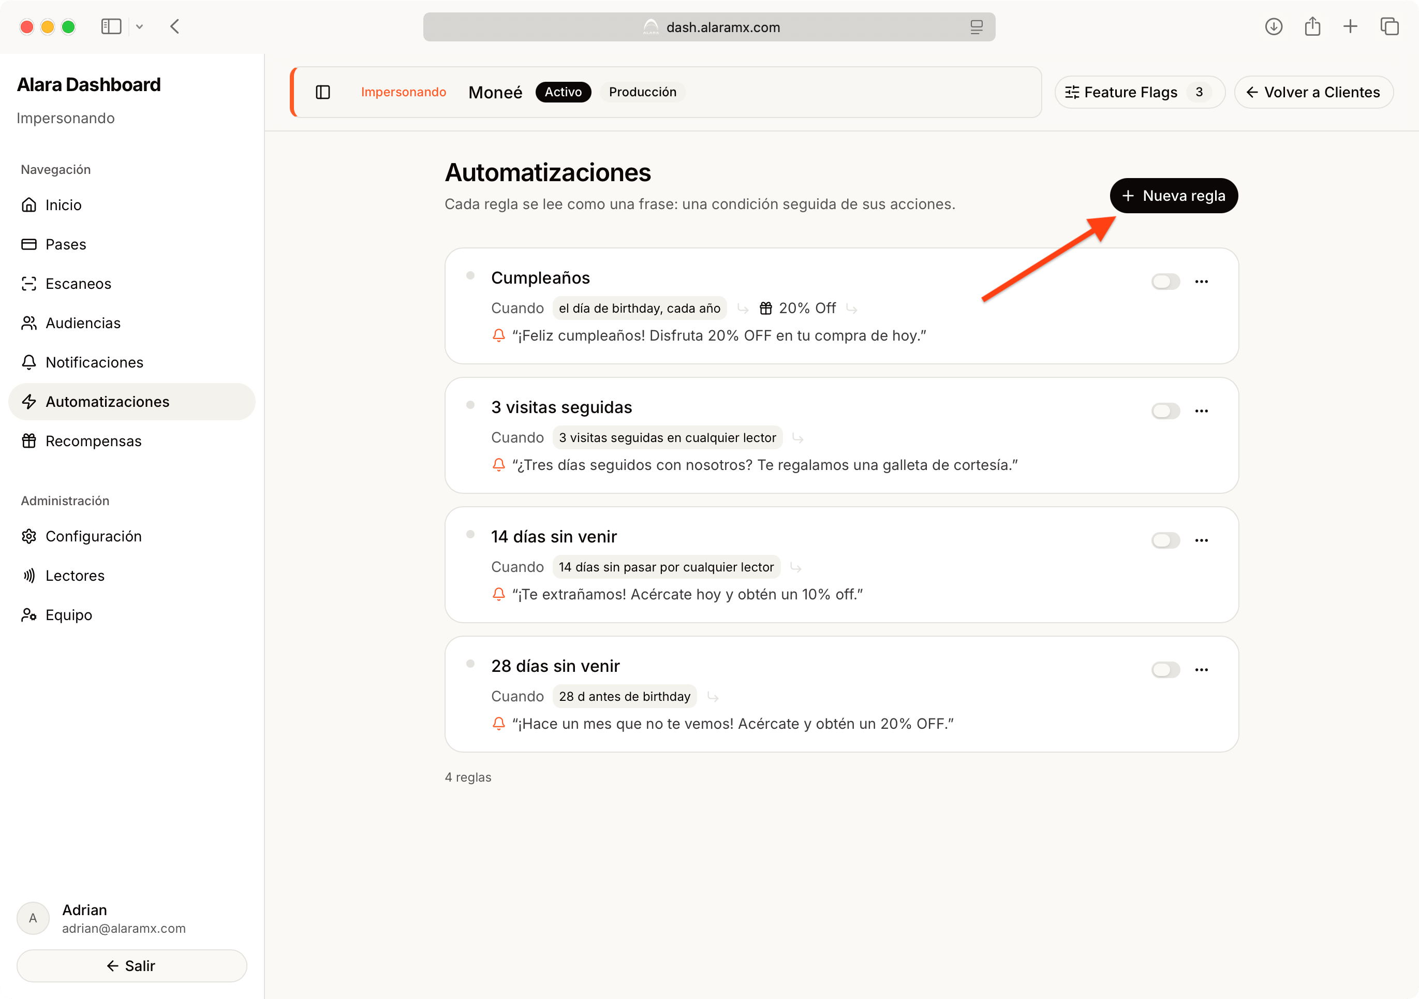Click the '4 reglas' count text

[x=468, y=777]
